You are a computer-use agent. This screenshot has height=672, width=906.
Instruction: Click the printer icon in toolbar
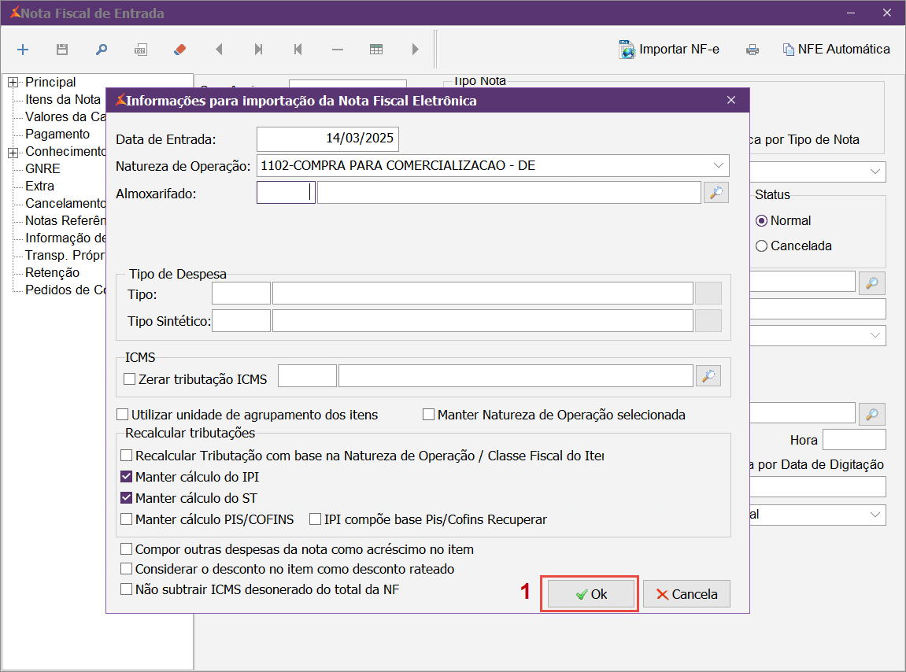(753, 50)
